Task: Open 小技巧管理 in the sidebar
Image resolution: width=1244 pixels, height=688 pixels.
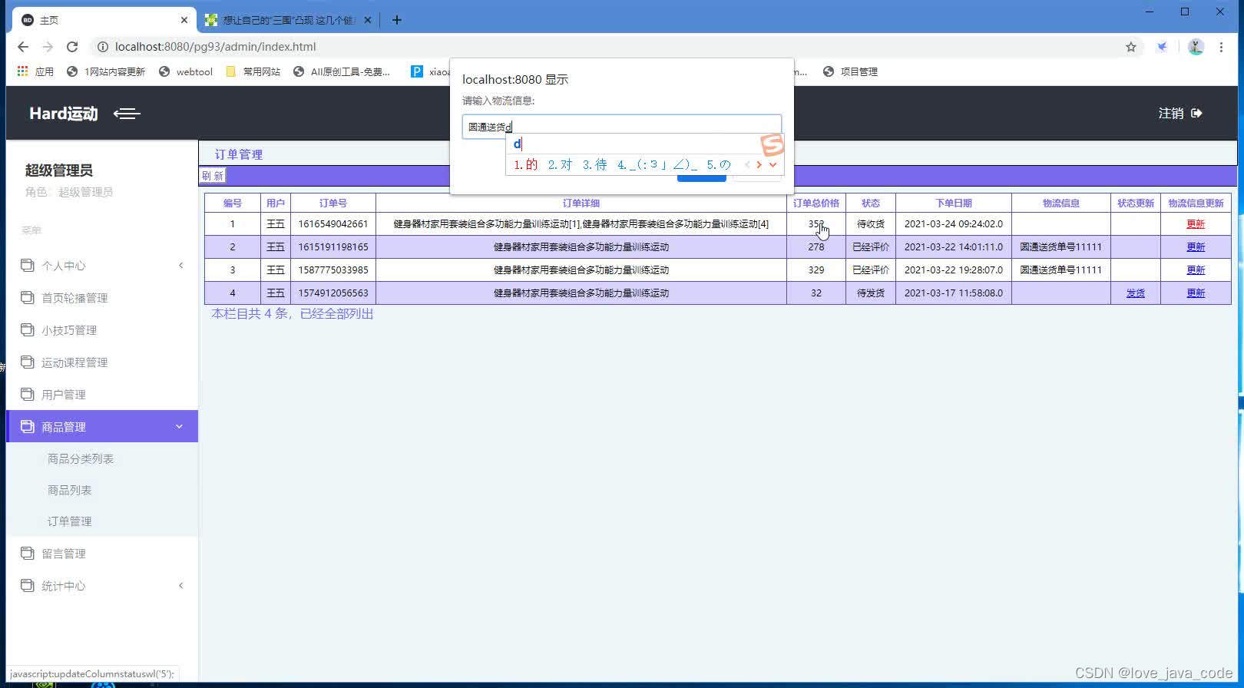Action: coord(69,330)
